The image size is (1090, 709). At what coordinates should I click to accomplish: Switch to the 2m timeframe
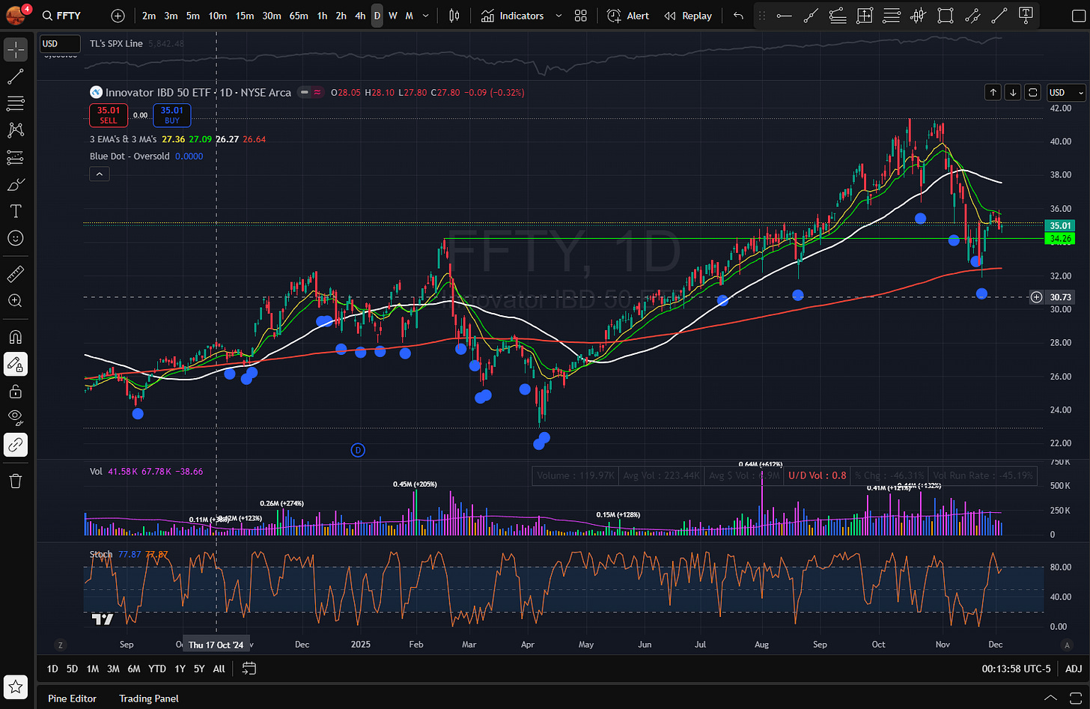coord(149,16)
